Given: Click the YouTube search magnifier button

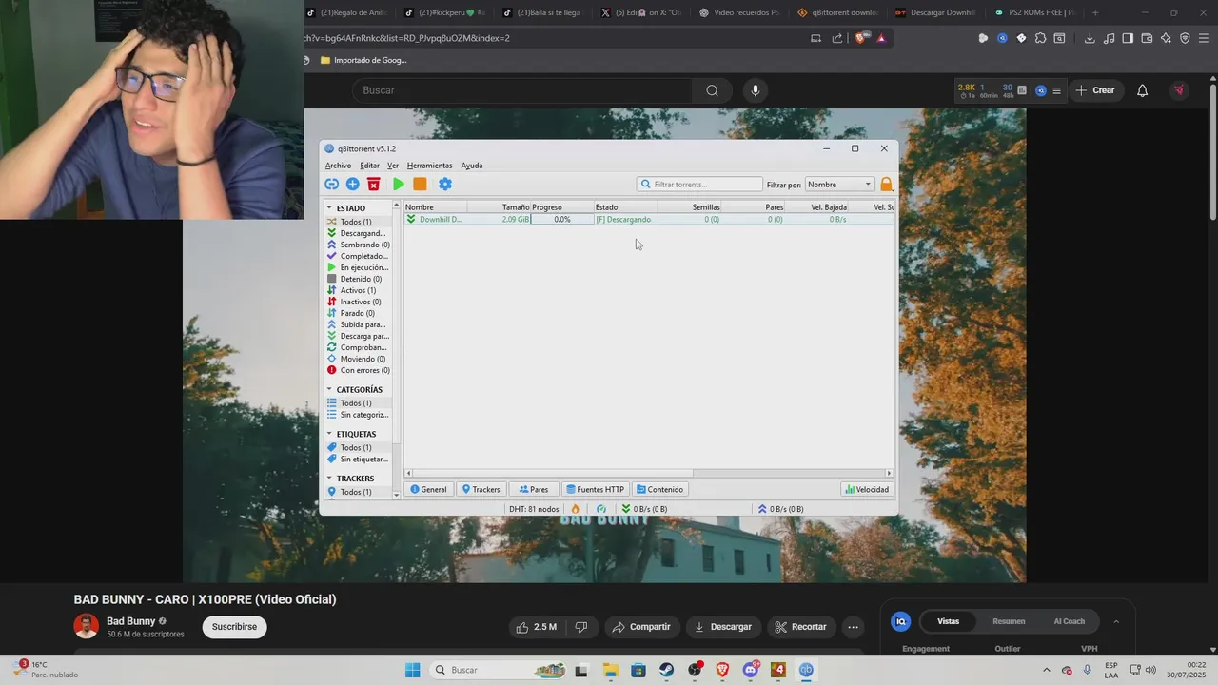Looking at the screenshot, I should (x=712, y=90).
